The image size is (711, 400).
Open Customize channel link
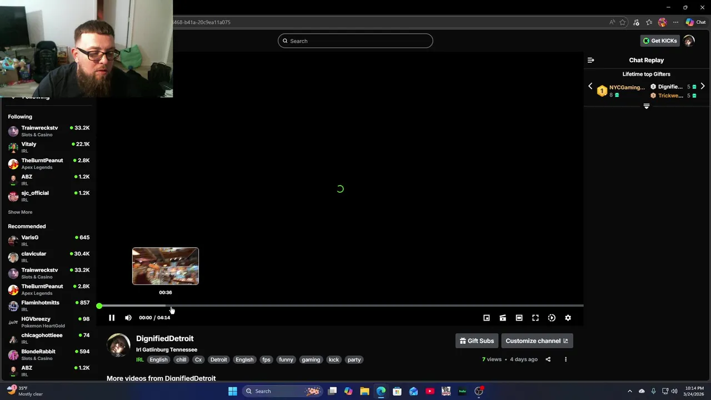[537, 341]
